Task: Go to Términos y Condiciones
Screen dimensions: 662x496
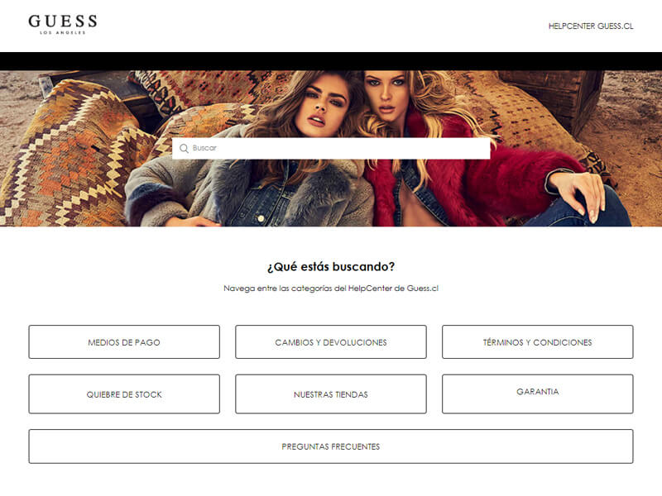Action: [x=537, y=342]
